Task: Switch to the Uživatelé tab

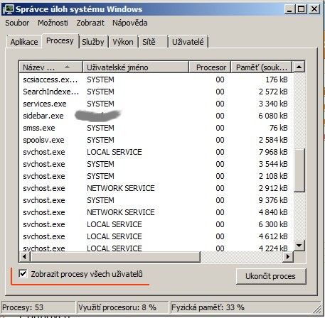Action: coord(188,42)
